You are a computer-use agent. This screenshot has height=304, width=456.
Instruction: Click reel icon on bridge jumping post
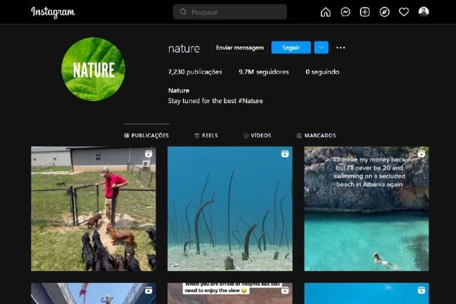[x=149, y=290]
